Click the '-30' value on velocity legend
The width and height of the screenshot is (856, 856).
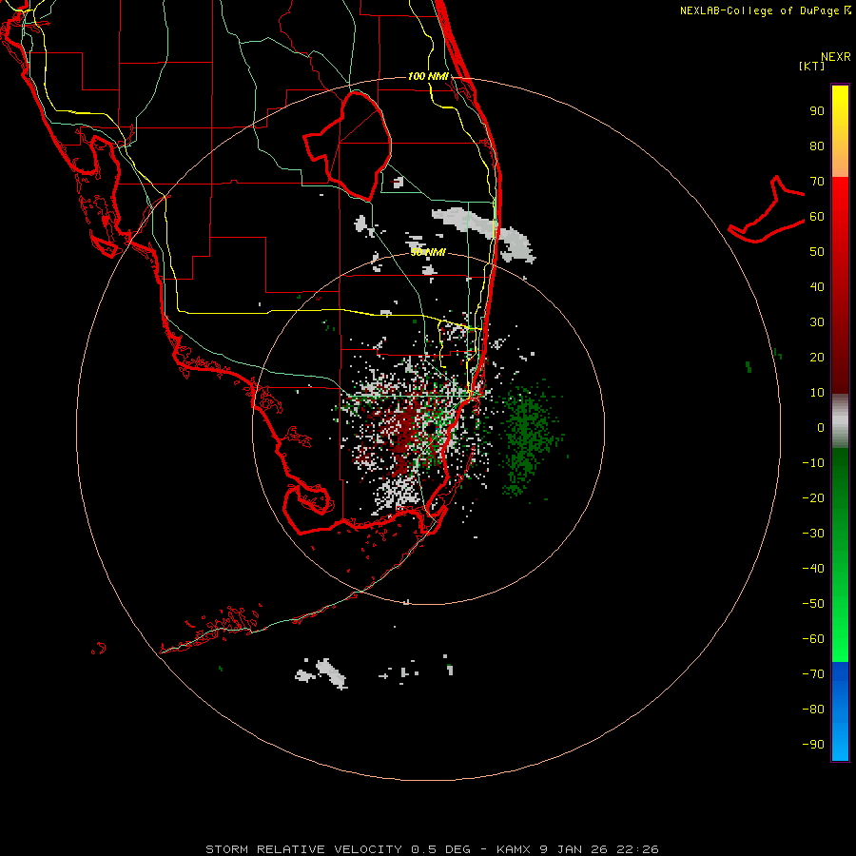tap(813, 534)
